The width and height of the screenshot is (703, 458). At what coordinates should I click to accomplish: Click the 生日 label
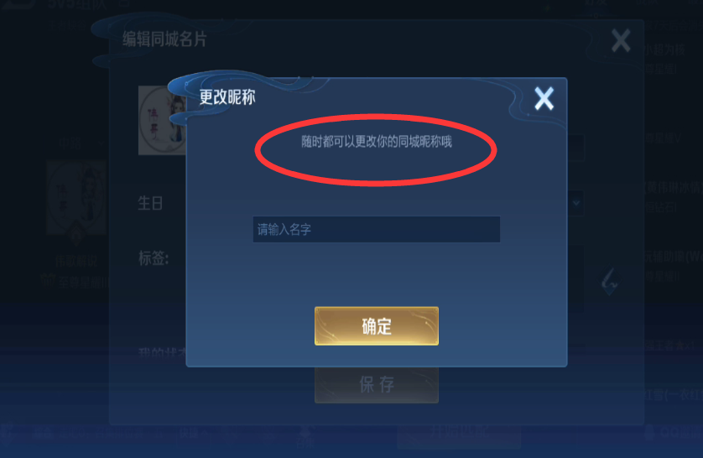pos(150,203)
